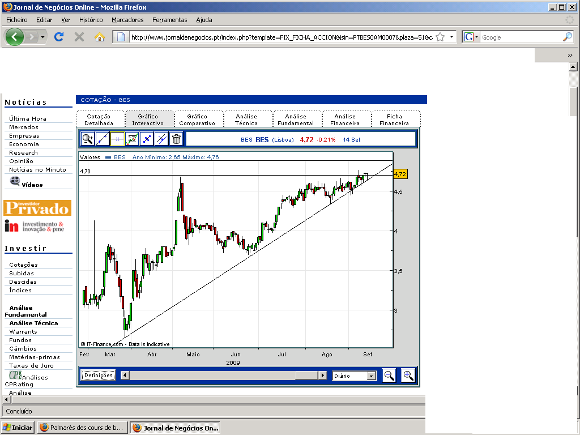This screenshot has height=435, width=580.
Task: Click the page identity icon in address bar
Action: 121,37
